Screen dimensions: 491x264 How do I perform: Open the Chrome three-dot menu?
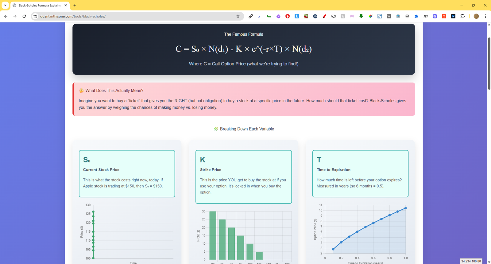tap(485, 16)
